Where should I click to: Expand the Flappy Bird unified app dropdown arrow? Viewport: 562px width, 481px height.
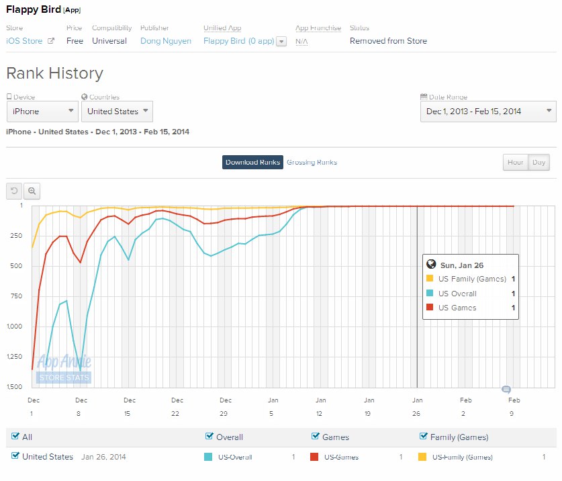pos(282,42)
